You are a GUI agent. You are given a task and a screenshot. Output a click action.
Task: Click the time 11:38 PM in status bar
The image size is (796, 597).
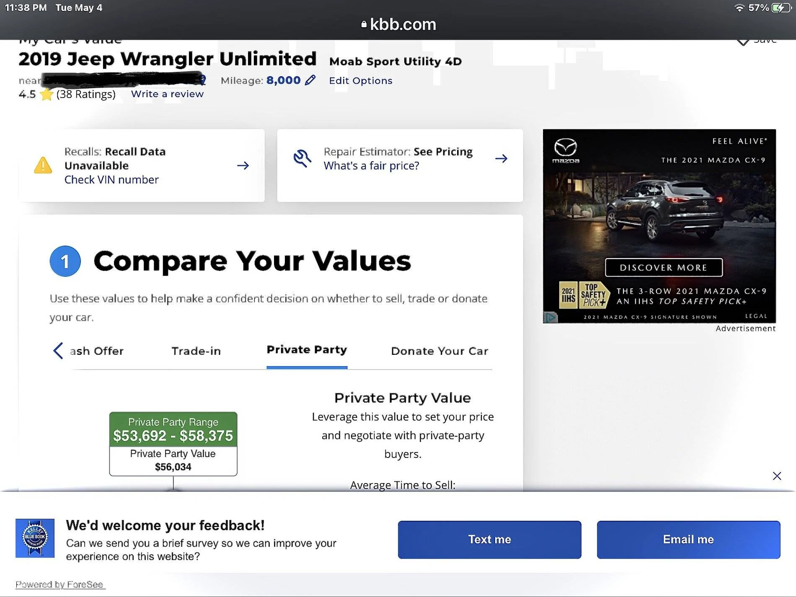(26, 8)
